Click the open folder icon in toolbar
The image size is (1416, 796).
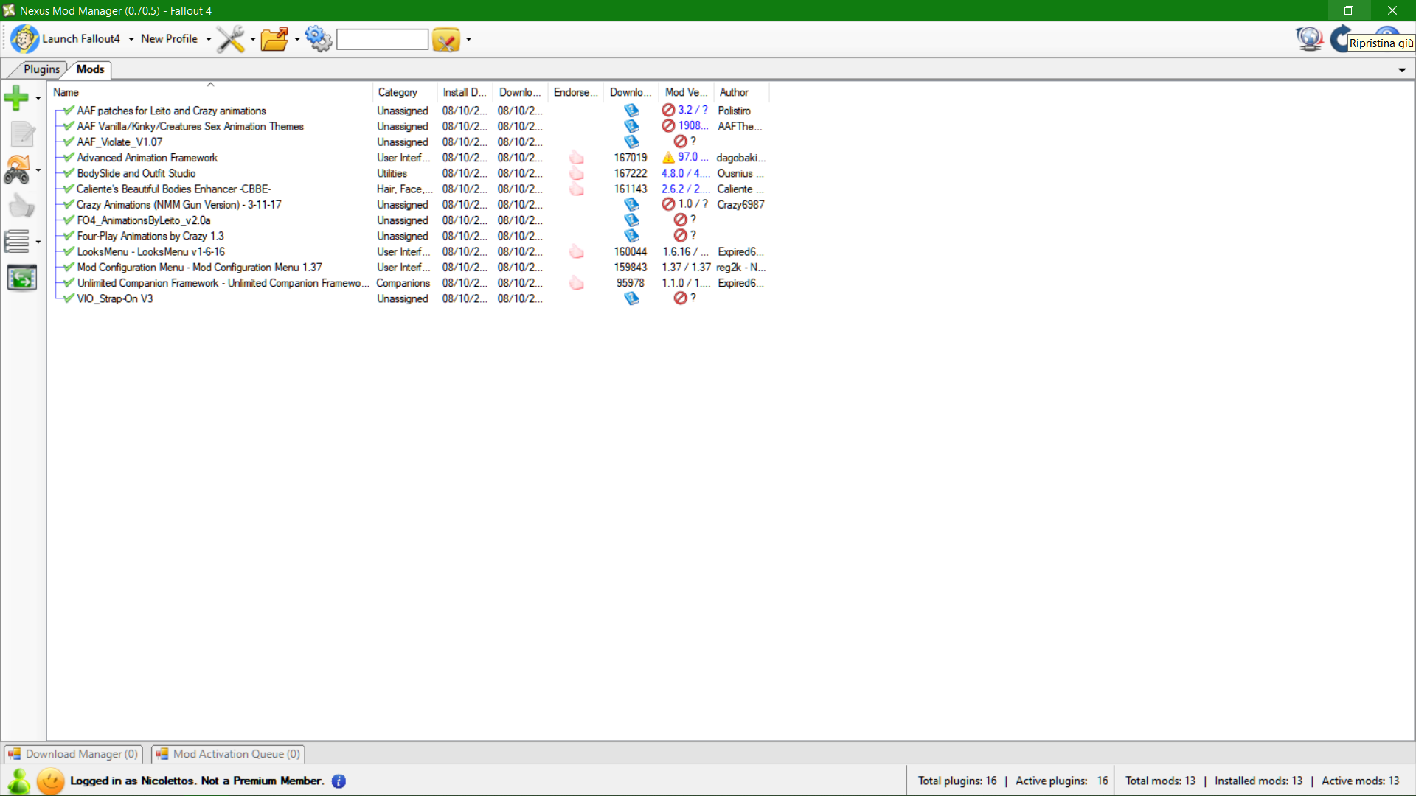tap(275, 39)
